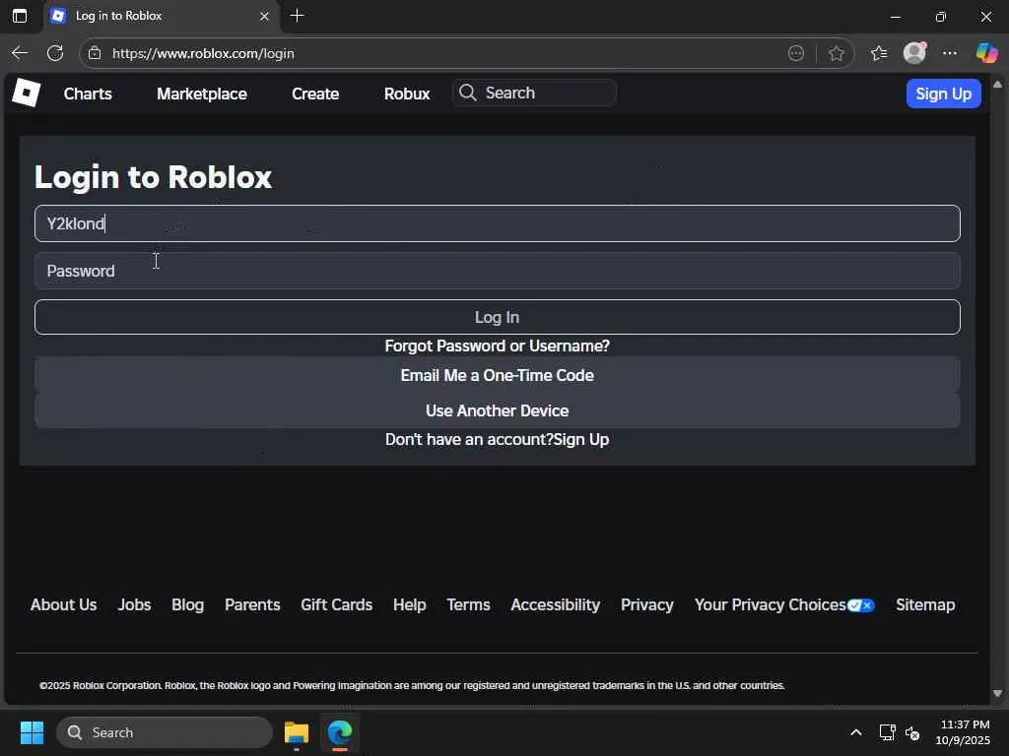Open the network status tray icon
Viewport: 1009px width, 756px height.
pyautogui.click(x=888, y=732)
